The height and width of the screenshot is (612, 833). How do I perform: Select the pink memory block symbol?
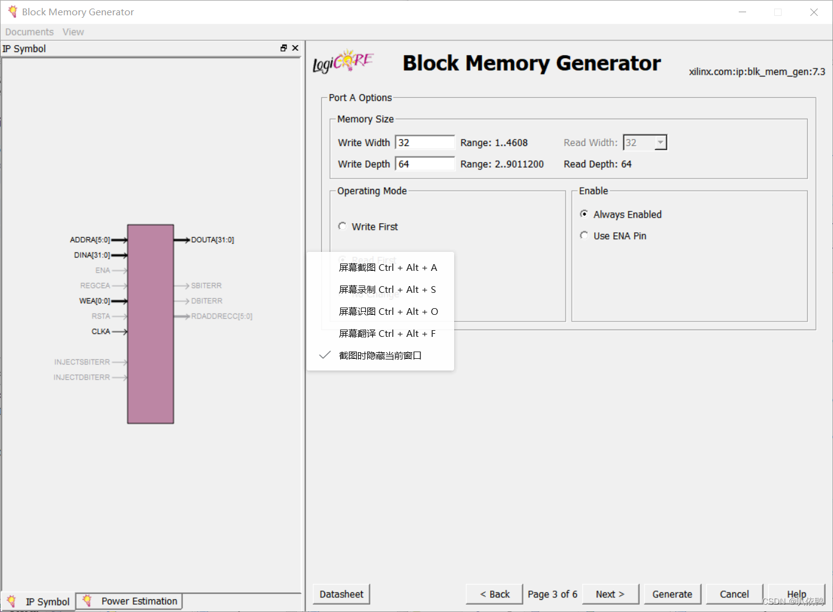(x=151, y=324)
